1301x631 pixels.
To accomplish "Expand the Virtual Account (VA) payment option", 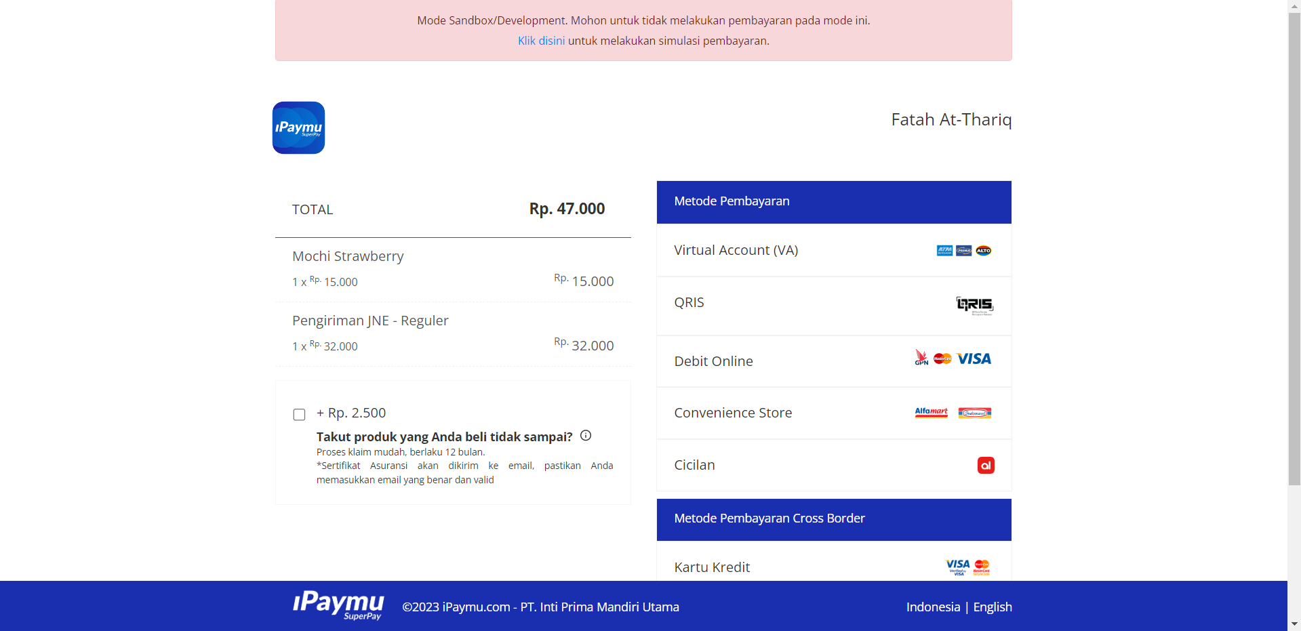I will (x=736, y=250).
